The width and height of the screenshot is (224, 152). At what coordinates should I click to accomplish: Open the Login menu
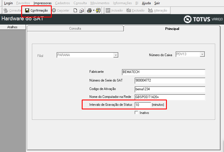[8, 3]
